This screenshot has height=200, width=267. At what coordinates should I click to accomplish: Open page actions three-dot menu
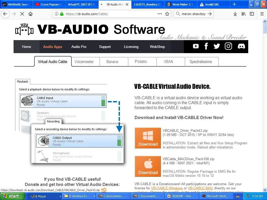point(160,14)
